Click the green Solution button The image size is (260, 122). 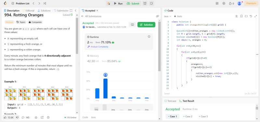(x=147, y=25)
